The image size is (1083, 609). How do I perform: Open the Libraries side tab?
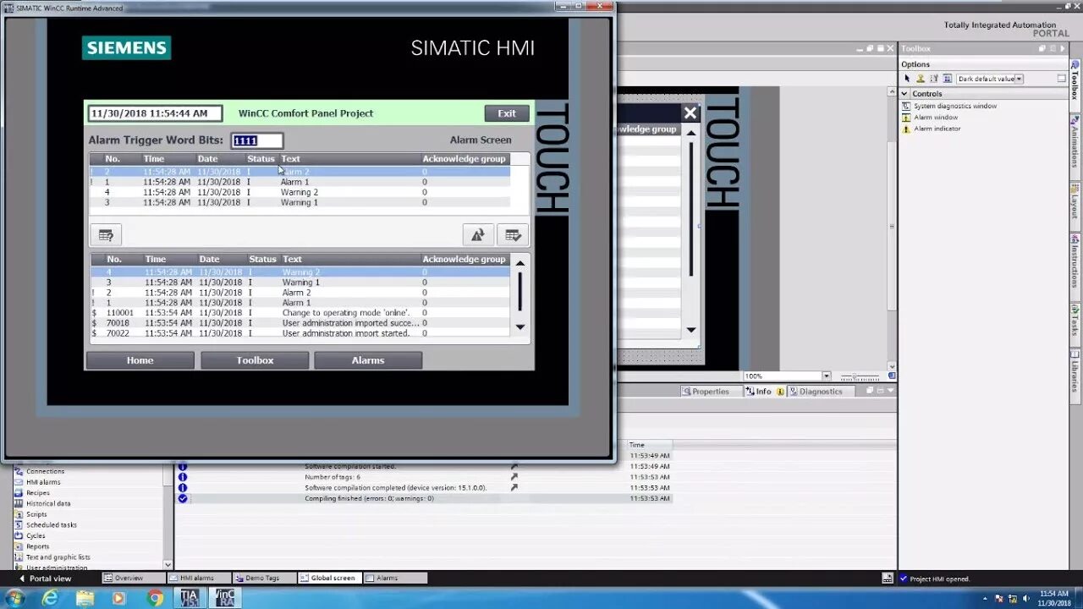(x=1075, y=374)
